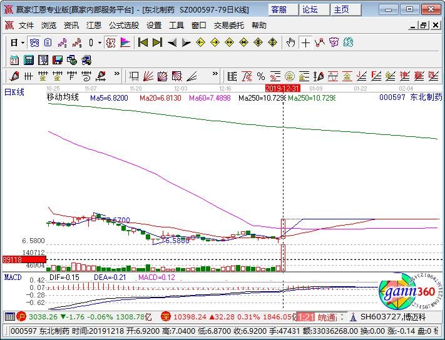Select the red F fan lines tool
Image resolution: width=445 pixels, height=340 pixels.
click(x=376, y=76)
